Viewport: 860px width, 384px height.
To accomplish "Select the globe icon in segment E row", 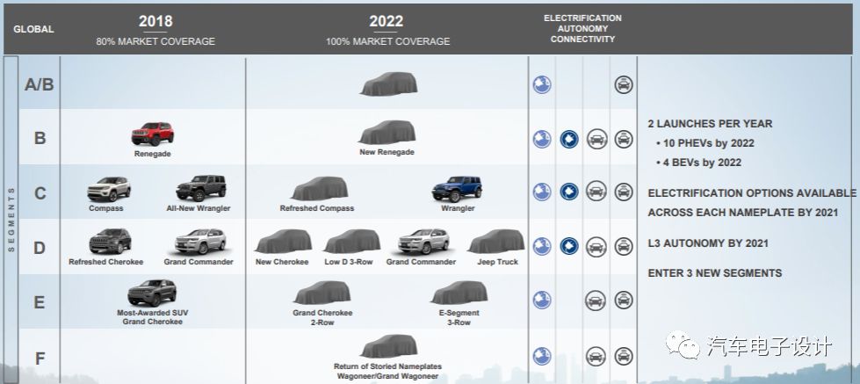I will click(542, 300).
